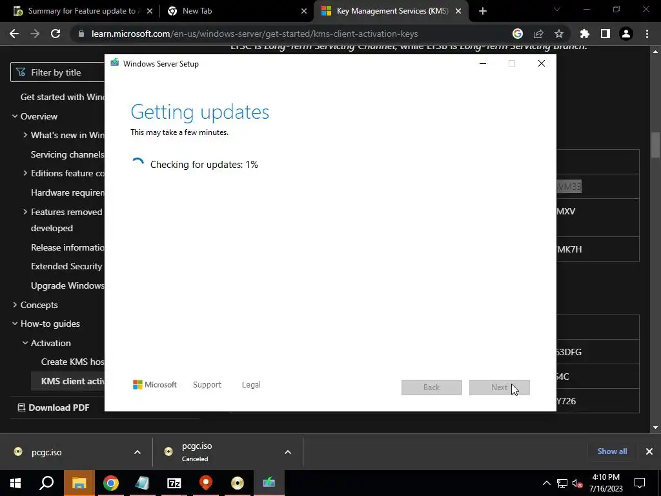Show hidden system tray icons

coord(546,483)
